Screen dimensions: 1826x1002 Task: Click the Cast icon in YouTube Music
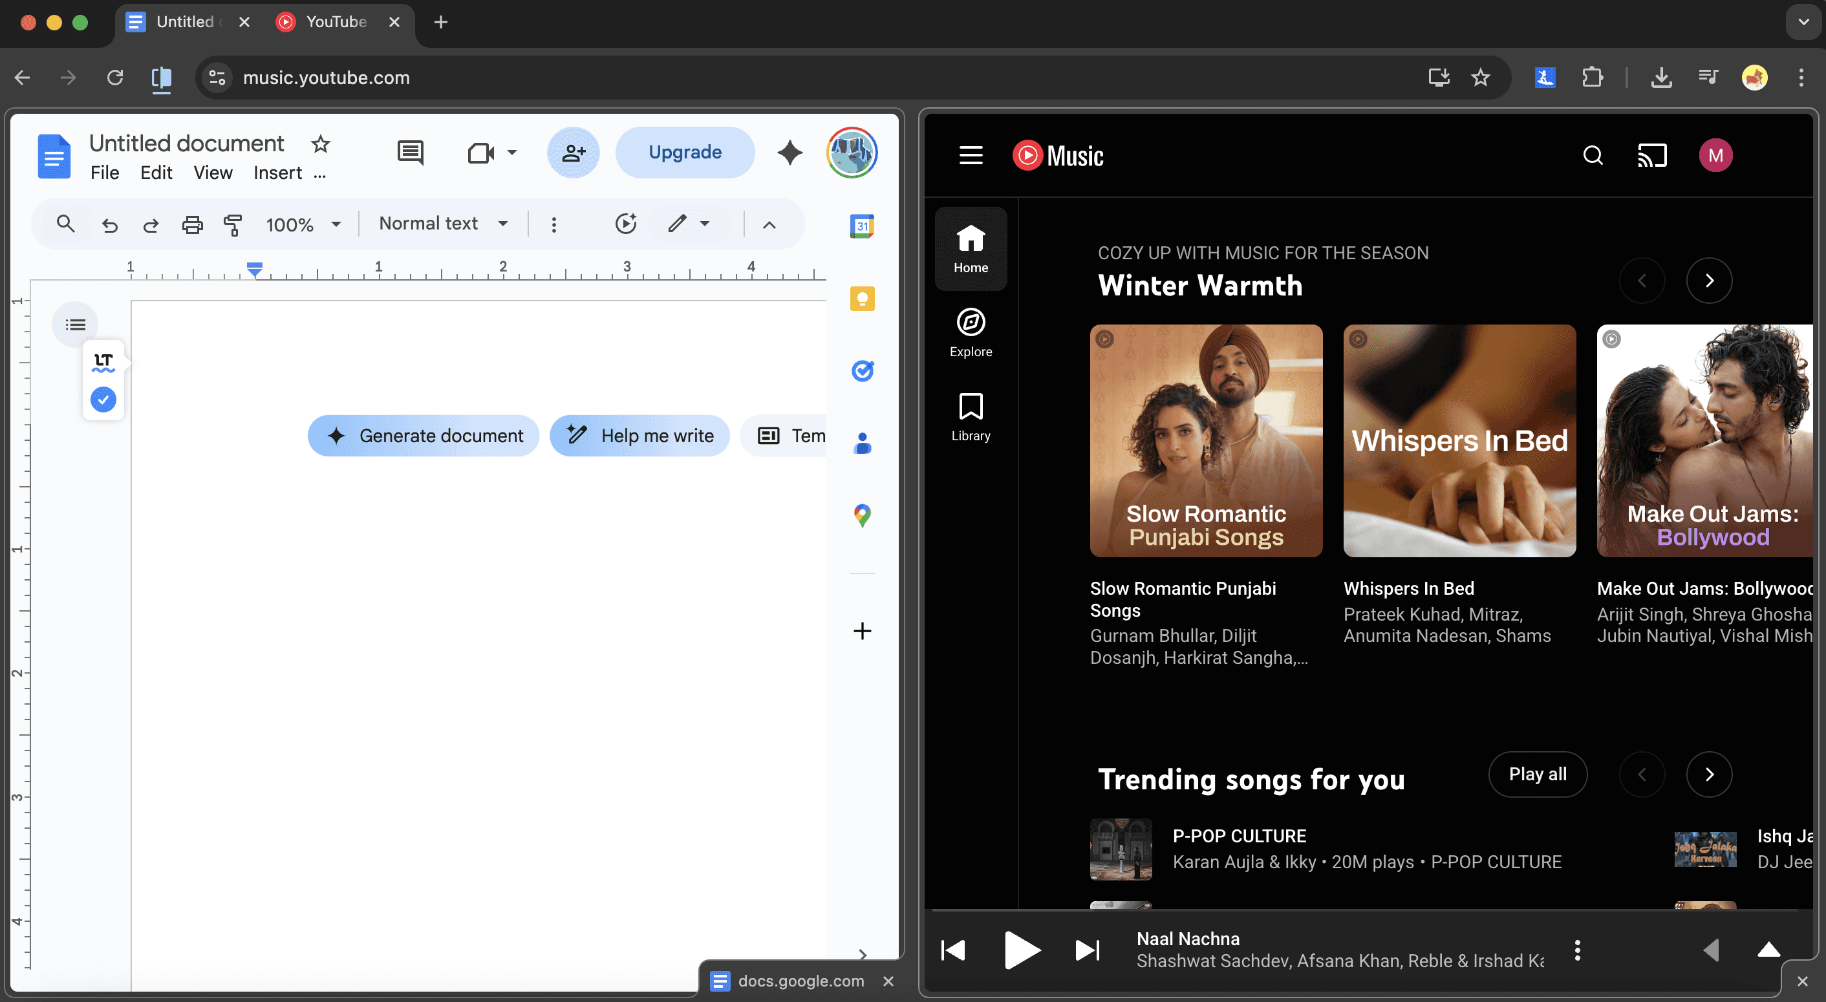(1651, 155)
